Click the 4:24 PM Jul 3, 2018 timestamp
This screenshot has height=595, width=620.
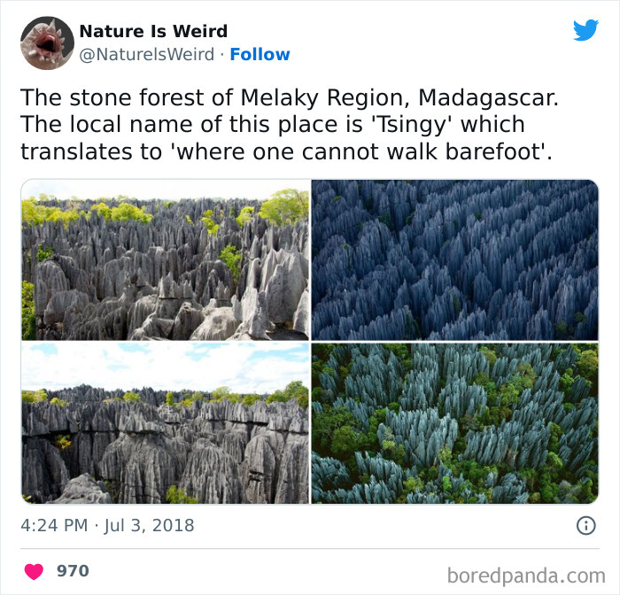point(107,525)
